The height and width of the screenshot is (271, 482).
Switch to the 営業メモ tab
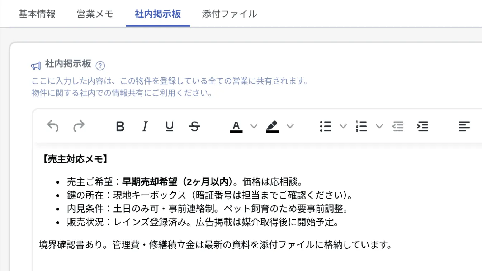95,14
